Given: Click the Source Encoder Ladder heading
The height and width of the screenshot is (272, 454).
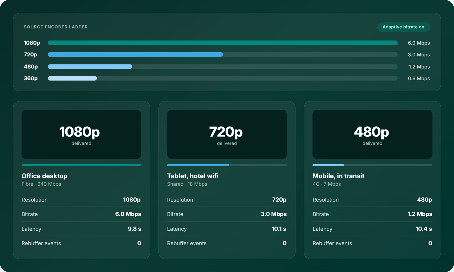Looking at the screenshot, I should tap(56, 27).
